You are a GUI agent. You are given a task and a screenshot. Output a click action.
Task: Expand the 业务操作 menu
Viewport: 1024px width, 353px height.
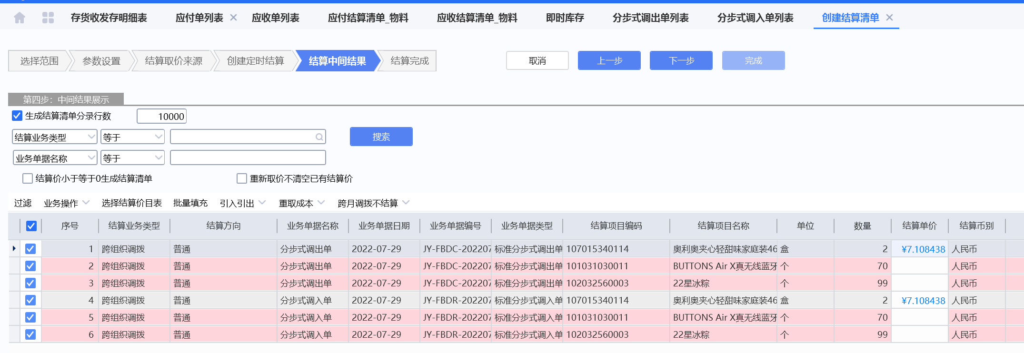pos(67,203)
